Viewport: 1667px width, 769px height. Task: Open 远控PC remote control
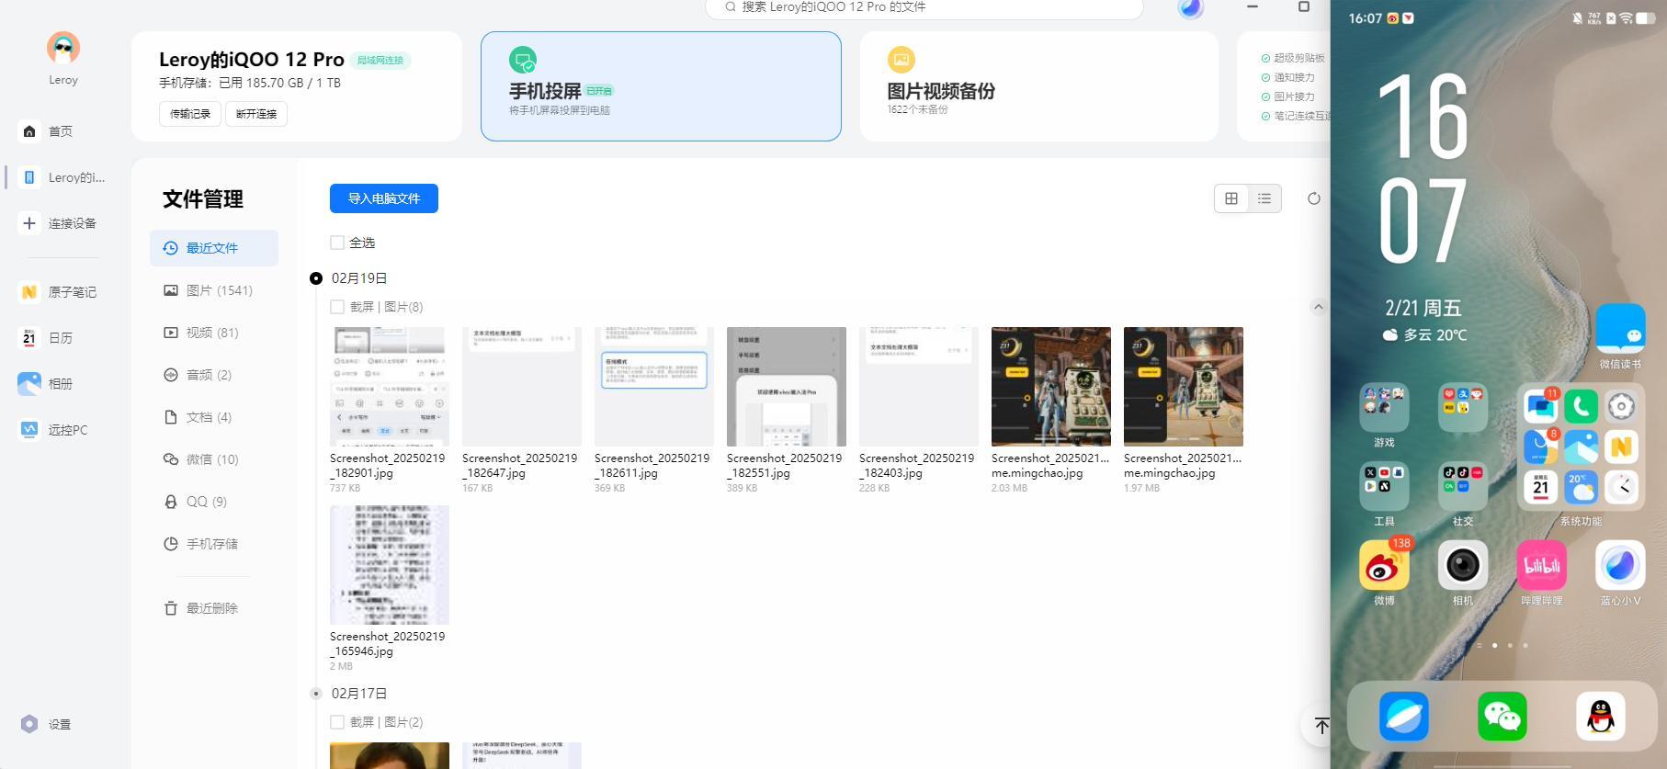pyautogui.click(x=53, y=430)
